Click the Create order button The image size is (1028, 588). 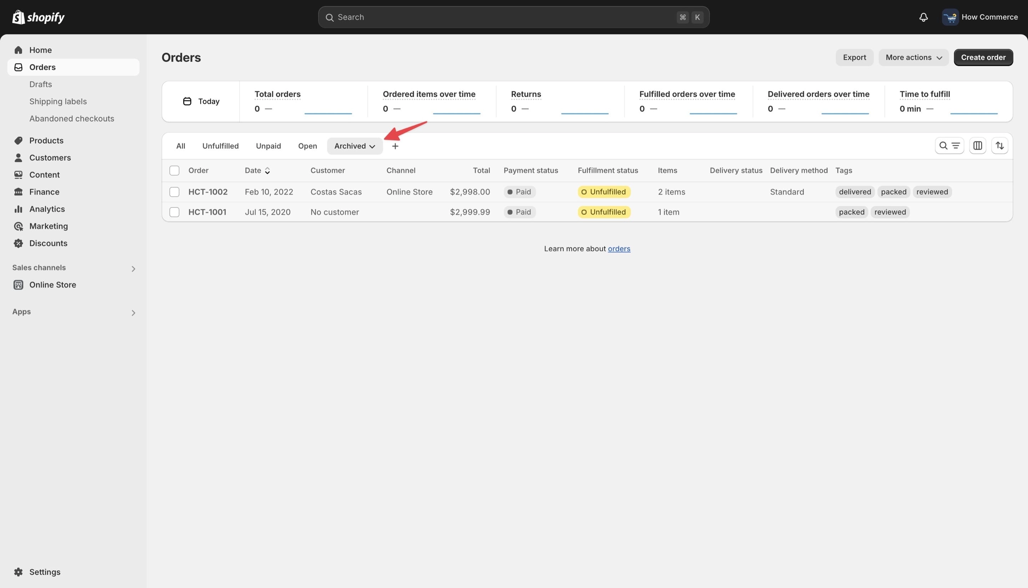coord(983,57)
